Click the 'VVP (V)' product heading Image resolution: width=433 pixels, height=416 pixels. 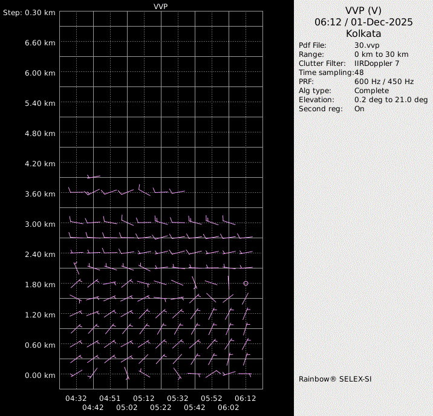coord(363,10)
